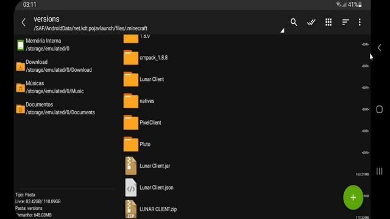
Task: Open the three-dot overflow menu
Action: tap(360, 22)
